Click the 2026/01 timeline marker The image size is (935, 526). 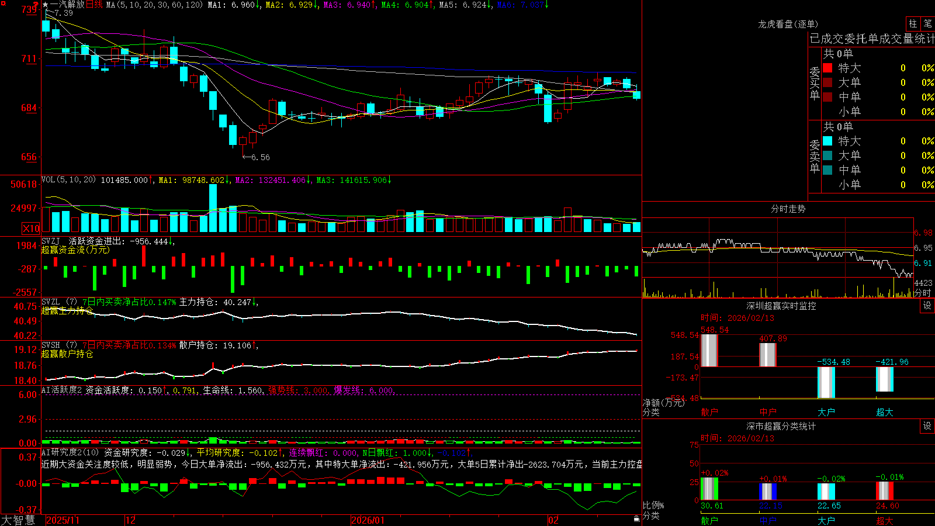pos(368,520)
